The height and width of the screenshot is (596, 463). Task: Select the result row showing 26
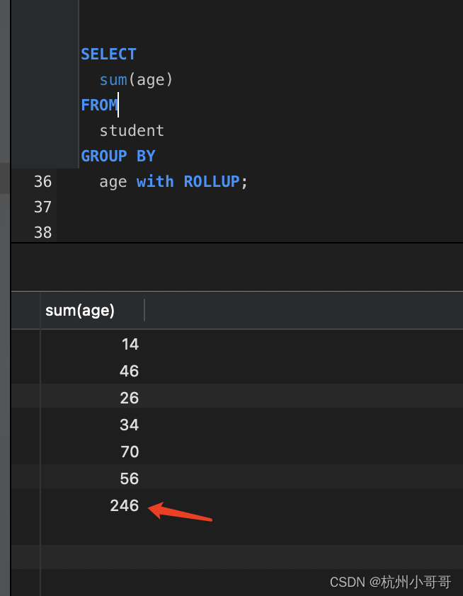coord(130,398)
